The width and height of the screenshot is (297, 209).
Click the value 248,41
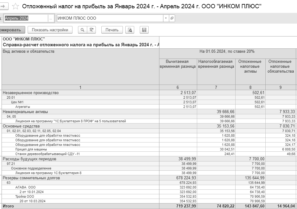click(x=229, y=154)
